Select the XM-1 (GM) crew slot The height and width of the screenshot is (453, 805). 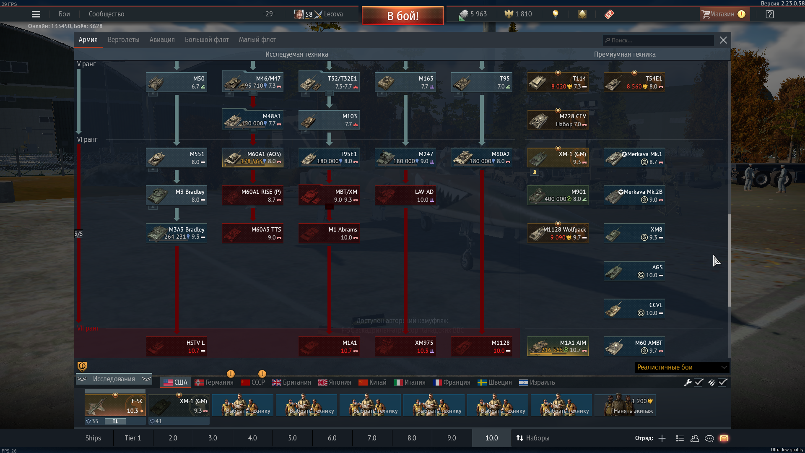pyautogui.click(x=179, y=406)
